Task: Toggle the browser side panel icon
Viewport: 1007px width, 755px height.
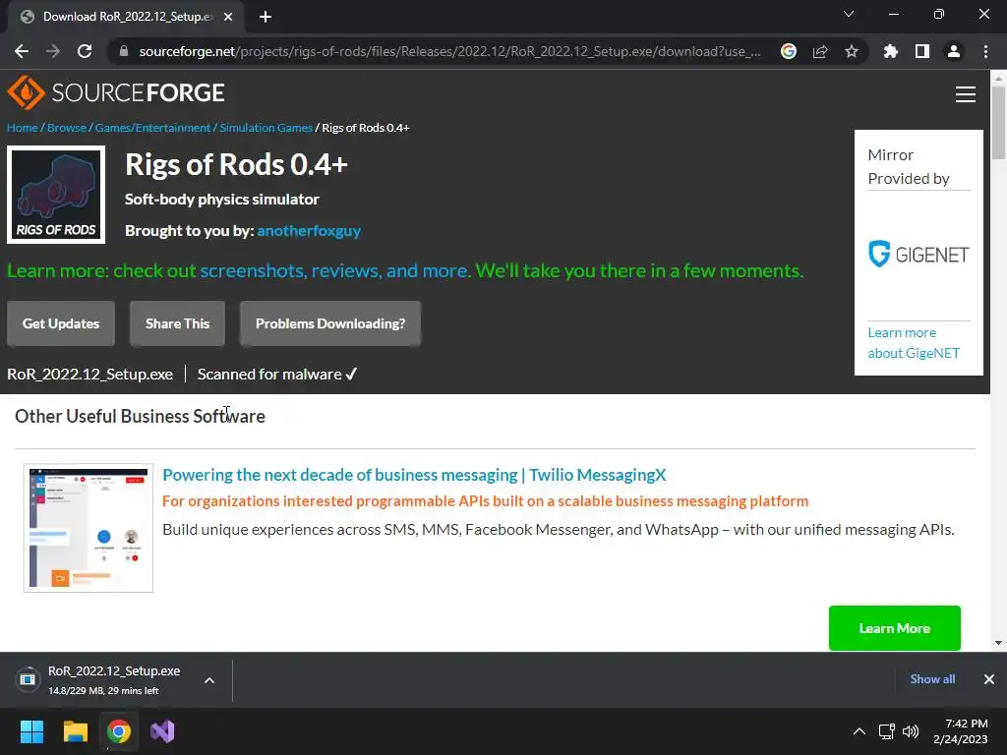Action: tap(922, 51)
